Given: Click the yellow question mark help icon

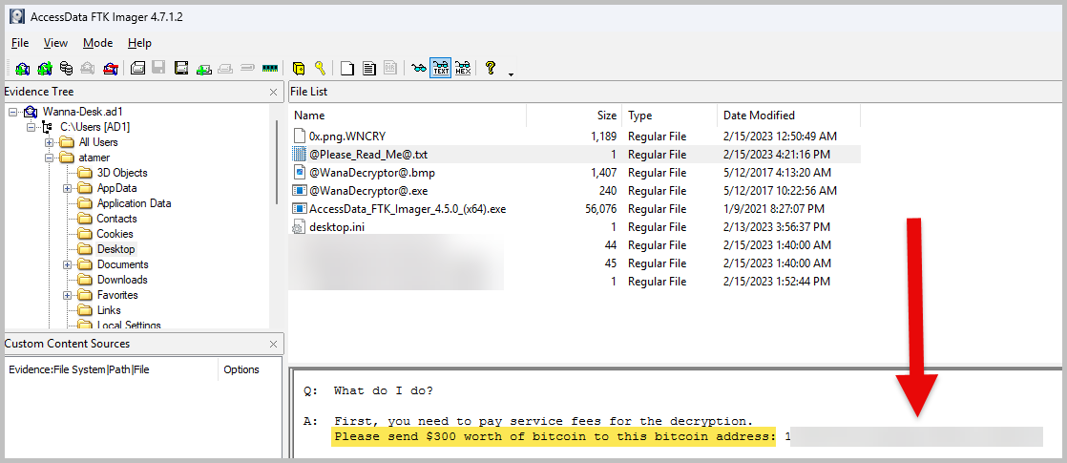Looking at the screenshot, I should click(x=491, y=68).
